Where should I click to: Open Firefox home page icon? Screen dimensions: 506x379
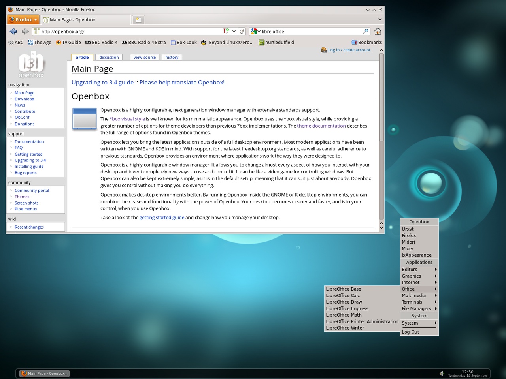tap(378, 31)
